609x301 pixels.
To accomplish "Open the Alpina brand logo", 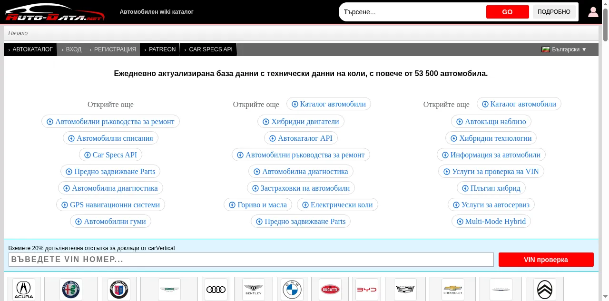I will point(119,290).
